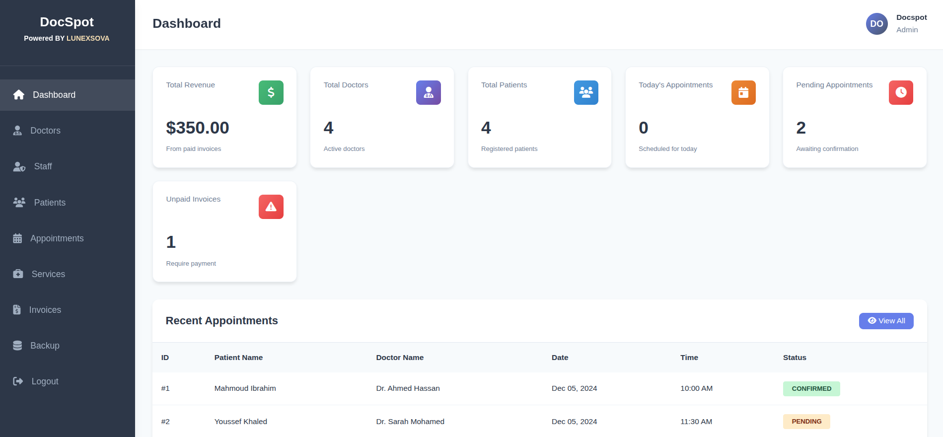Click the CONFIRMED status badge
The height and width of the screenshot is (437, 943).
[811, 389]
